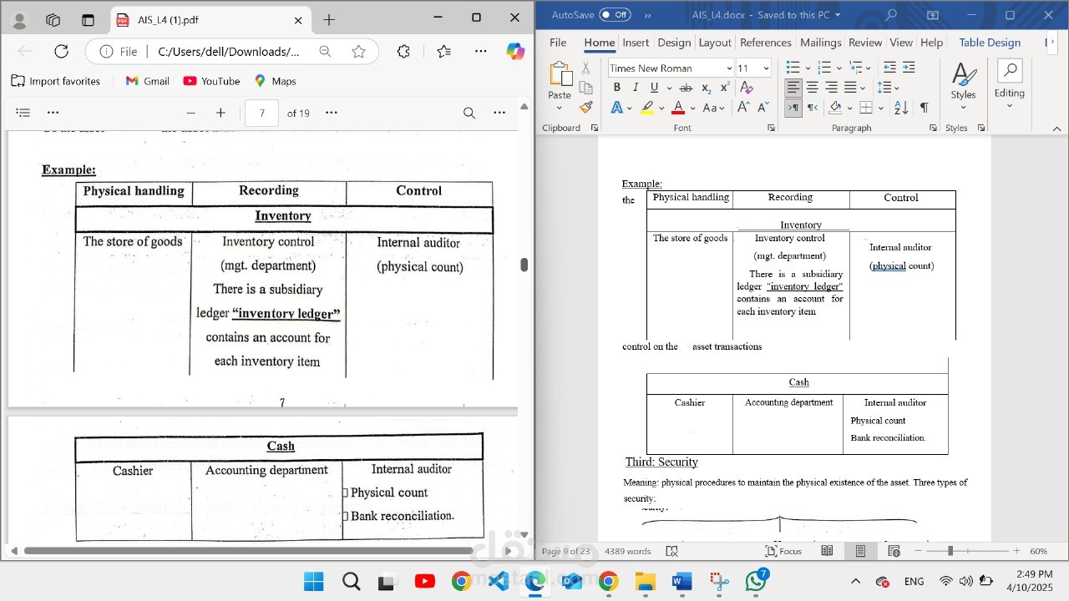Zoom out with minus icon in PDF toolbar

click(190, 113)
